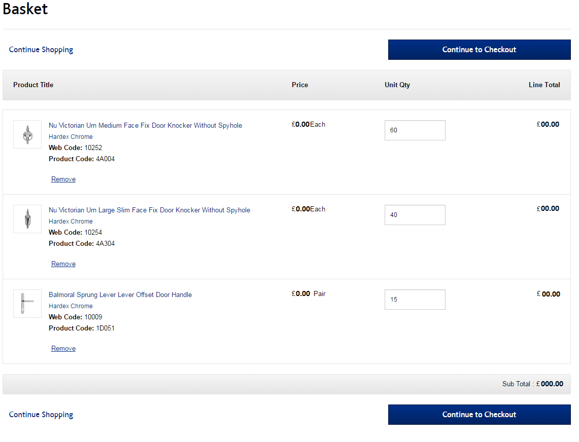The height and width of the screenshot is (442, 579).
Task: Remove the Medium Face Fix Door Knocker
Action: 63,179
